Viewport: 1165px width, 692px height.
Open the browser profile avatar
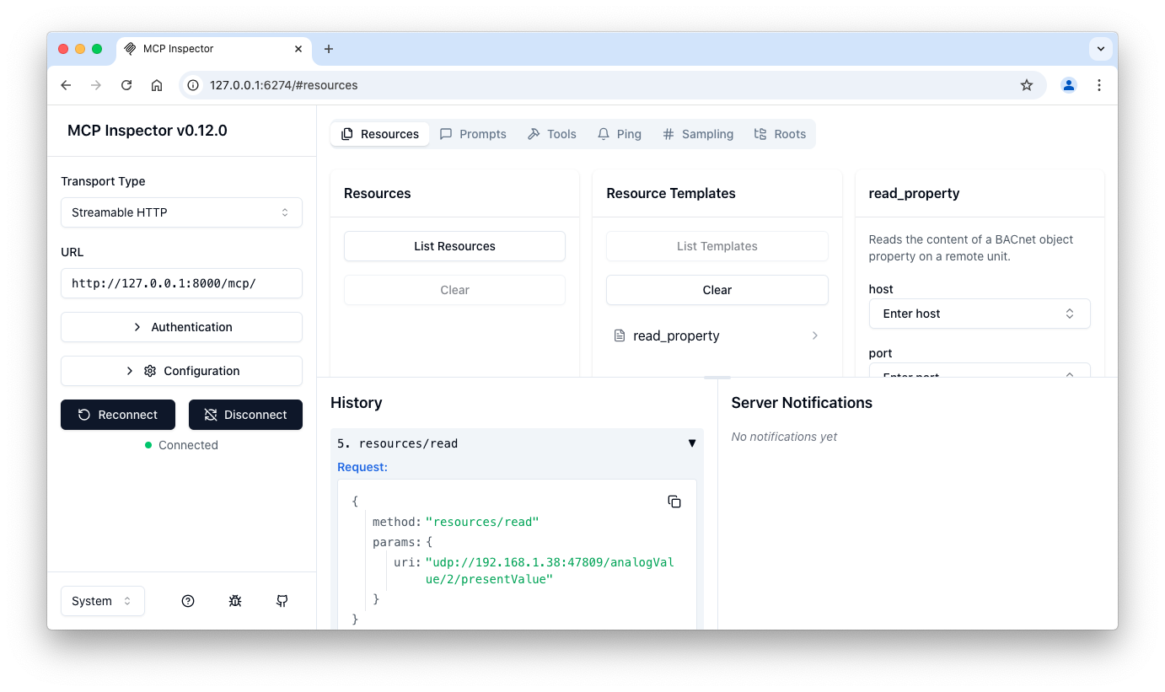[x=1069, y=85]
